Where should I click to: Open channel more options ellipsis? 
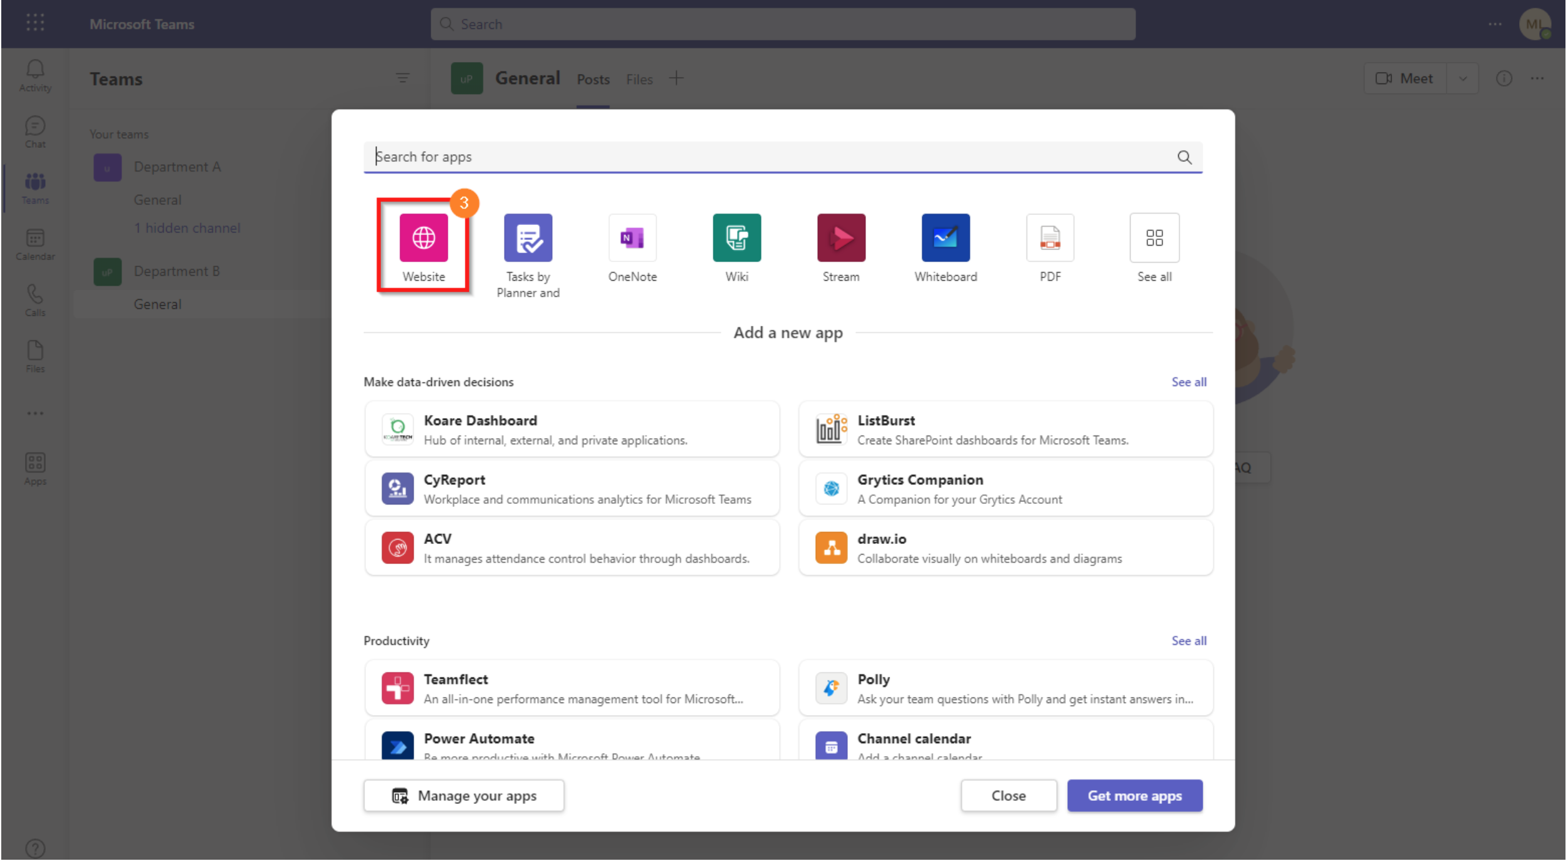[x=1537, y=78]
